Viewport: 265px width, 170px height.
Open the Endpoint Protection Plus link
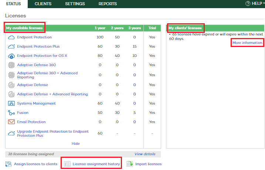[38, 47]
